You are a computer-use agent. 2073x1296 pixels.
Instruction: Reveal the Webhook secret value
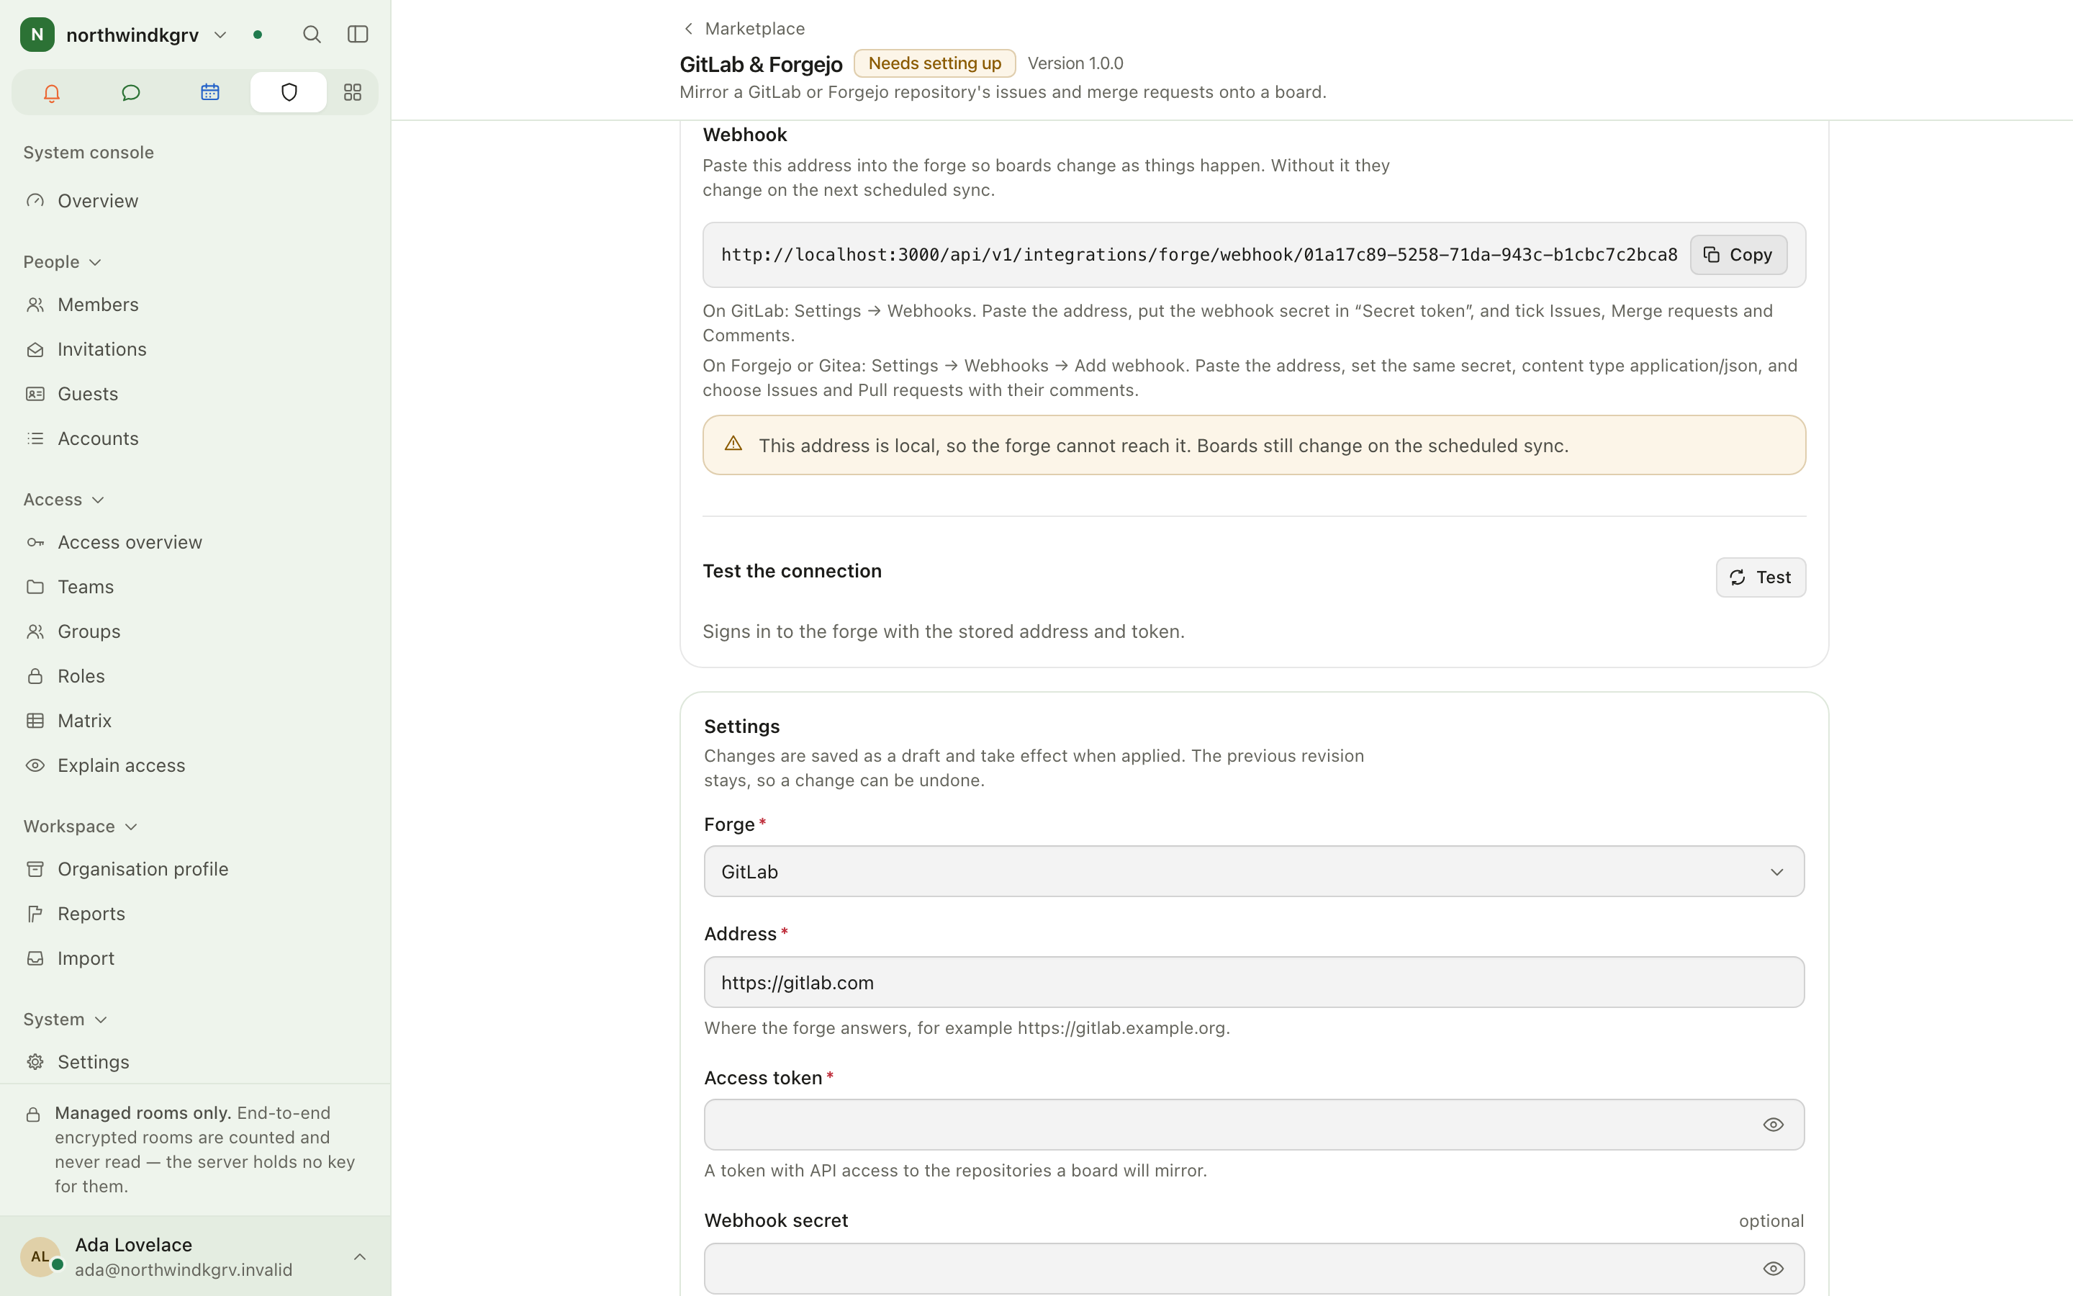(1773, 1269)
